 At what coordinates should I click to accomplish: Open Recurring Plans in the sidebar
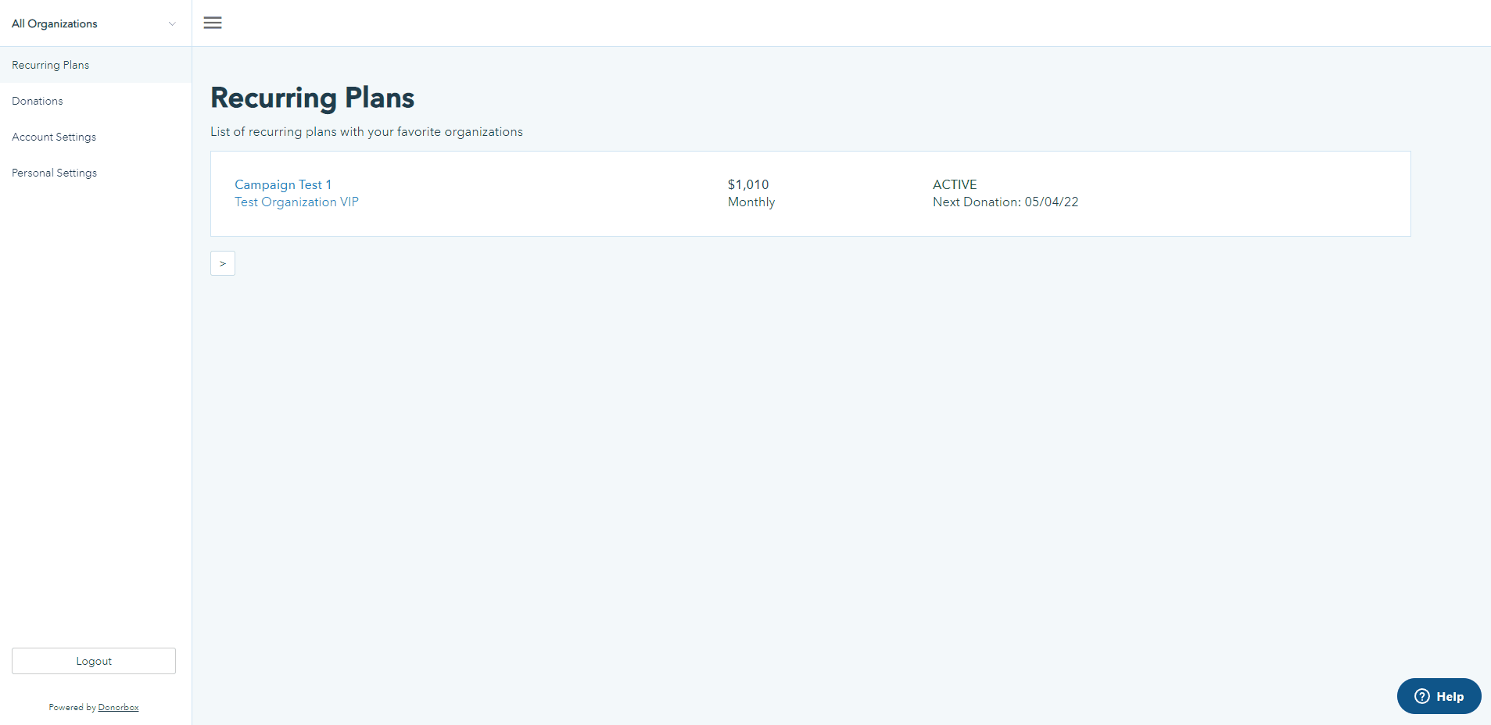[51, 65]
